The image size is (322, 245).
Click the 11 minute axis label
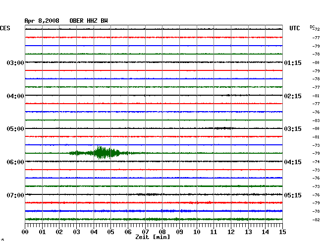[214, 232]
